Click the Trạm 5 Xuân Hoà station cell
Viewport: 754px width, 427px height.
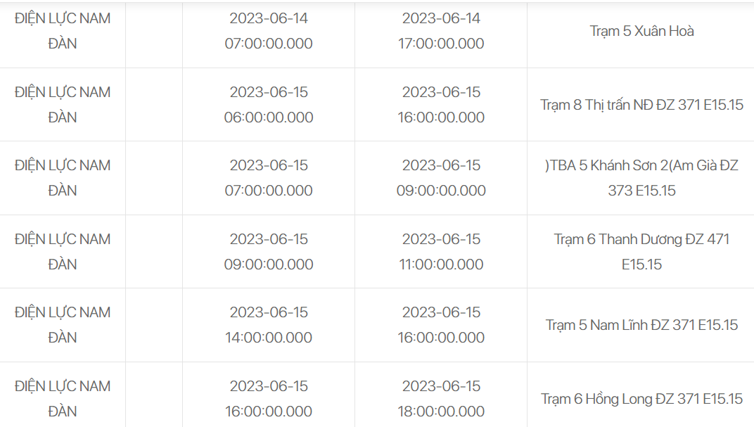[x=641, y=31]
